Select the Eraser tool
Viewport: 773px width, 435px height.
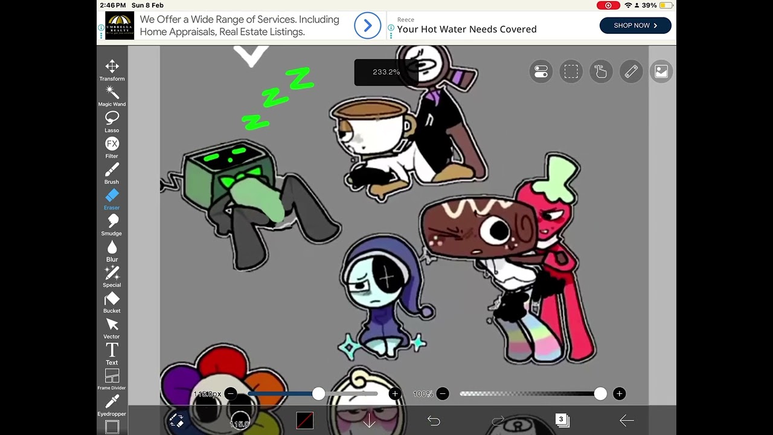tap(112, 199)
